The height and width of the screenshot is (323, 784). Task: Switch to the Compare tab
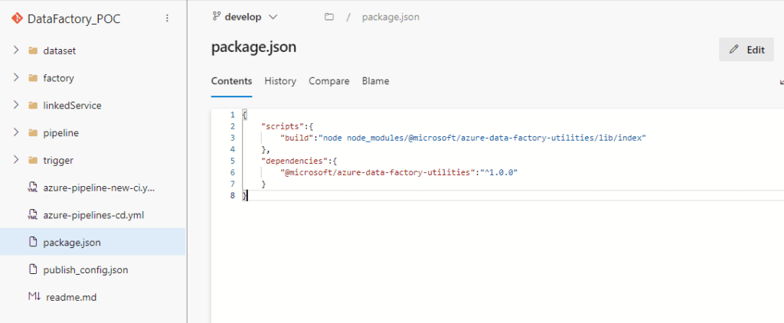(329, 81)
